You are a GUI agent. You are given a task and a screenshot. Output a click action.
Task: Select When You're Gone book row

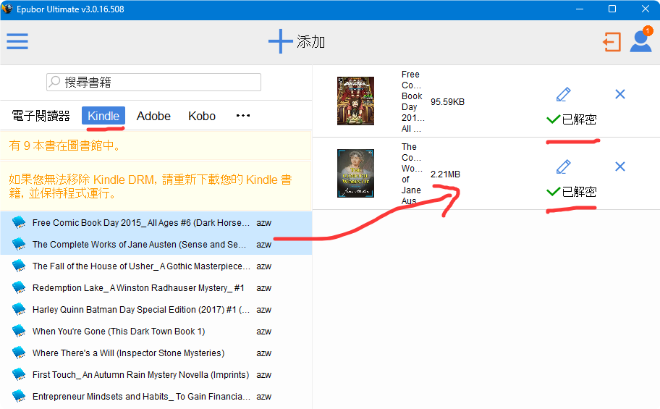coord(156,331)
